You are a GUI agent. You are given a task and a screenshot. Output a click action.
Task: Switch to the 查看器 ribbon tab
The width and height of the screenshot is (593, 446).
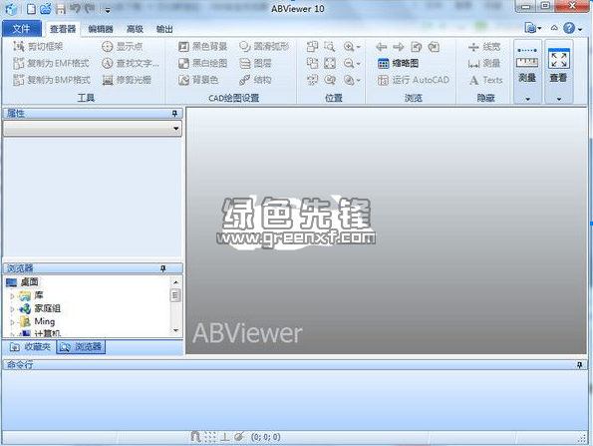coord(63,29)
